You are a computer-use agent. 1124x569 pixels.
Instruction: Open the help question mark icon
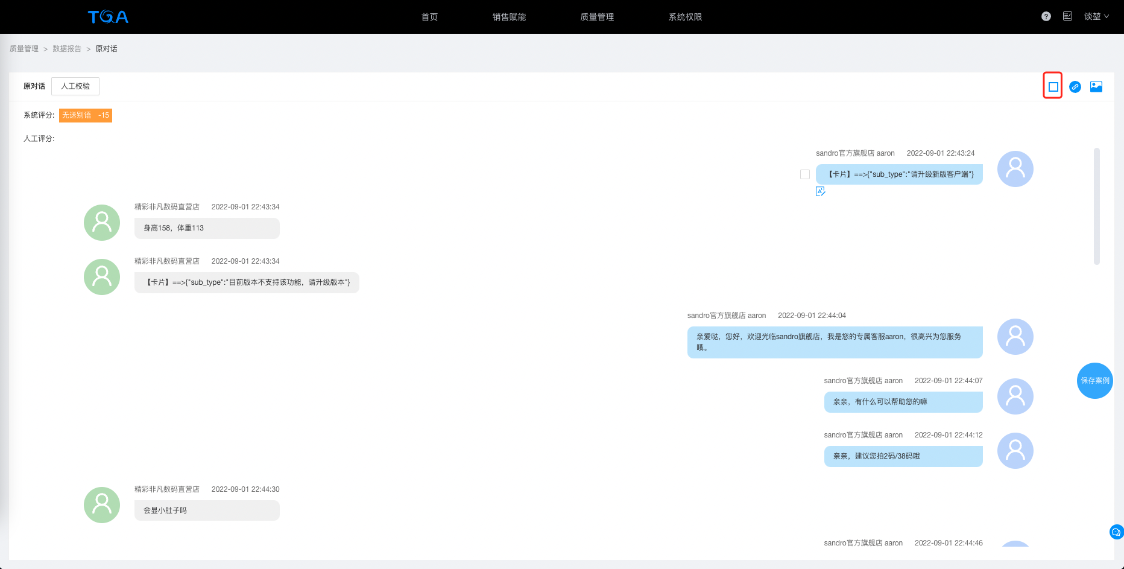coord(1046,16)
